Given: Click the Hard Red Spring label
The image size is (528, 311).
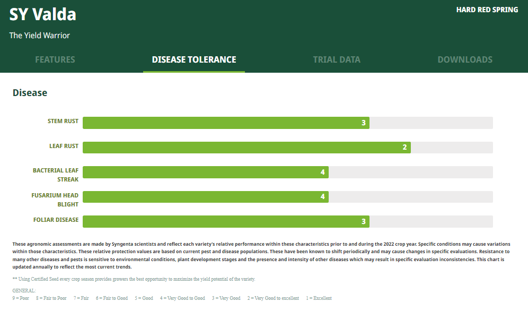Looking at the screenshot, I should pyautogui.click(x=487, y=10).
